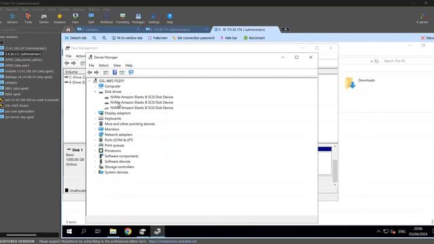This screenshot has width=434, height=244.
Task: Collapse the Disk drives category
Action: tap(95, 91)
